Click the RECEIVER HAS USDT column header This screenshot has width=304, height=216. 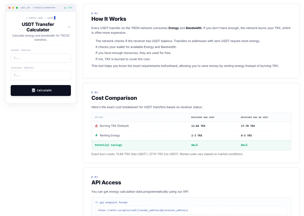[x=203, y=117]
